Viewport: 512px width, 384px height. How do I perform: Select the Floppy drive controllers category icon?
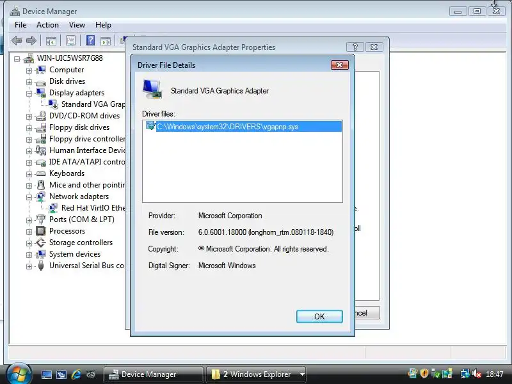(41, 139)
